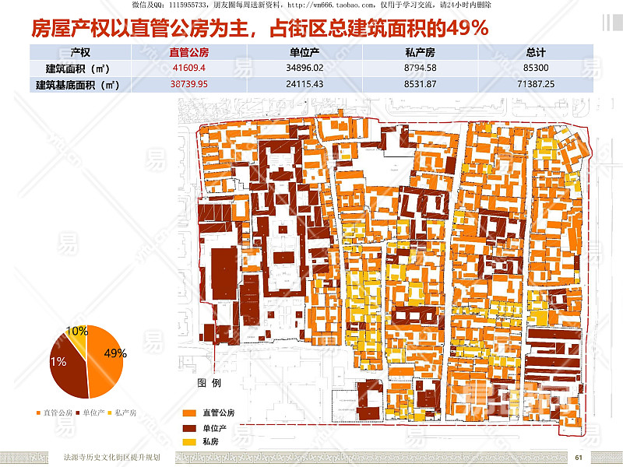Click the page number 61
Image resolution: width=623 pixels, height=467 pixels.
pos(579,458)
